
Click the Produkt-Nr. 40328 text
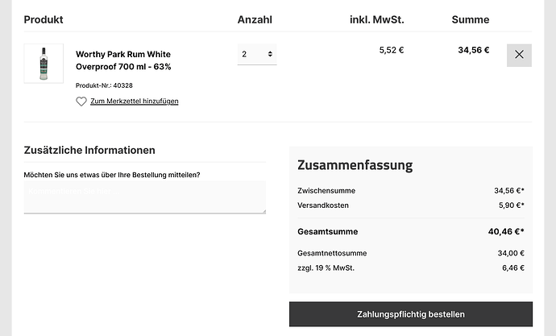point(104,85)
